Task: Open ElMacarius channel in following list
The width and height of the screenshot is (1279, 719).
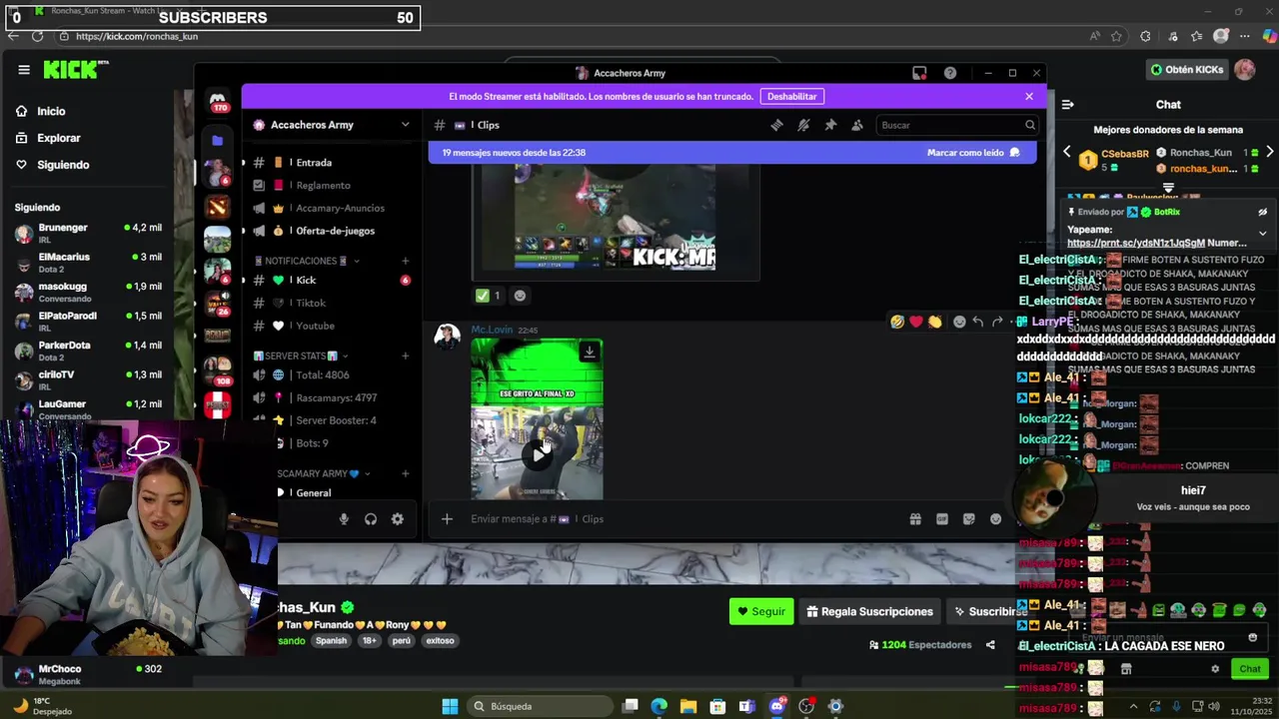Action: 88,263
